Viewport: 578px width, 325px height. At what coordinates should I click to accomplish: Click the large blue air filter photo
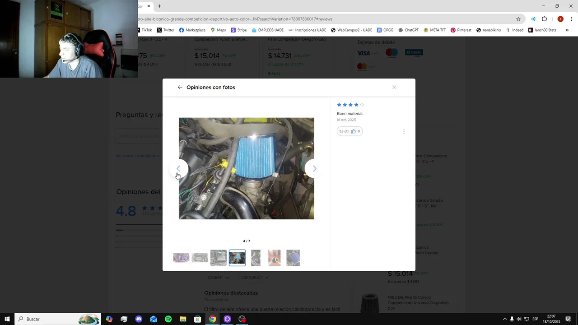pyautogui.click(x=247, y=168)
